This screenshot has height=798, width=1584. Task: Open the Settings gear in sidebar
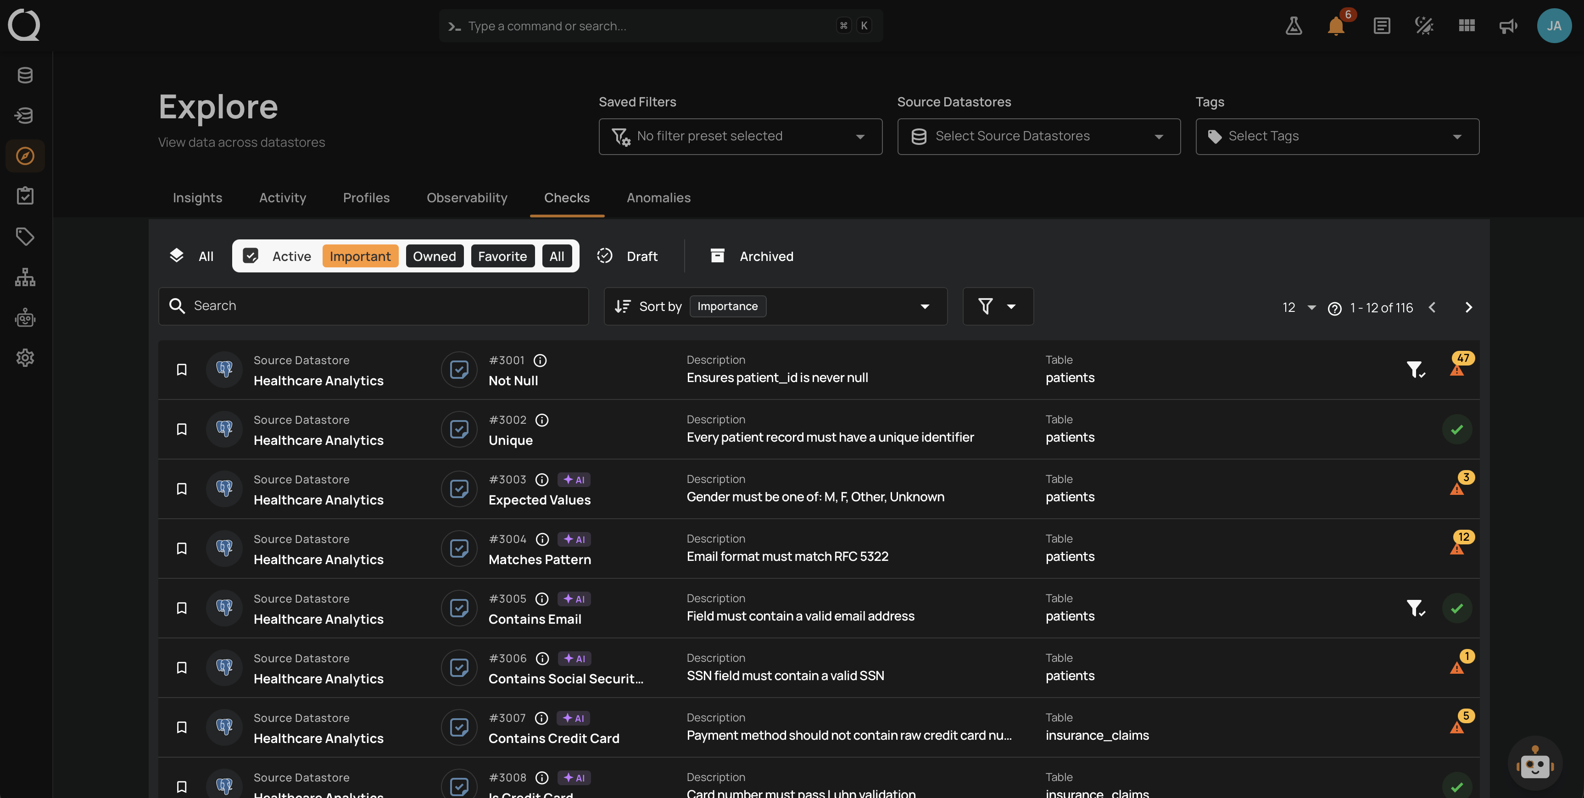[x=25, y=358]
